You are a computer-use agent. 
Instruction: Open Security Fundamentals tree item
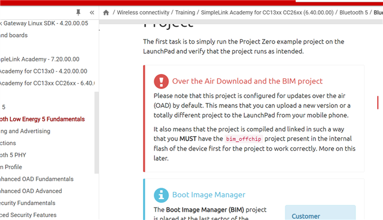pyautogui.click(x=28, y=203)
